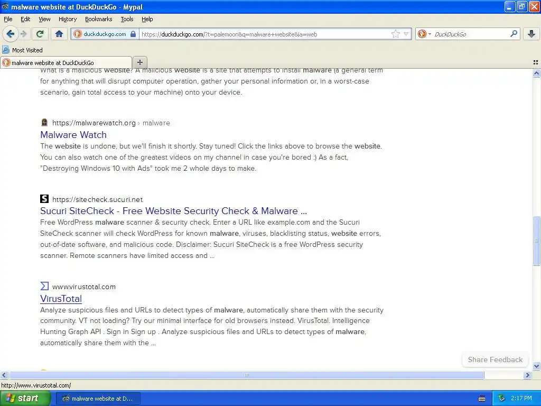Click the horizontal scrollbar left arrow
This screenshot has height=406, width=541.
pos(4,375)
